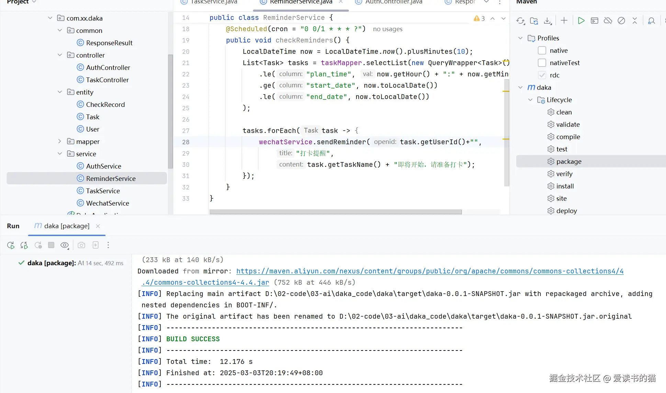Click Maven reload all projects icon
The image size is (666, 393).
[520, 21]
